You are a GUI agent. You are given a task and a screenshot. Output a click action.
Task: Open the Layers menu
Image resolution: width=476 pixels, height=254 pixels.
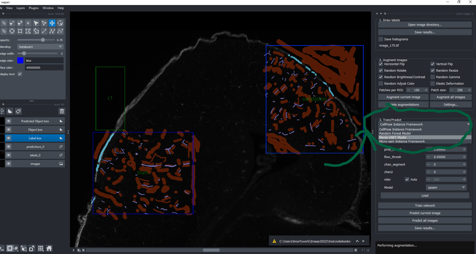click(21, 8)
